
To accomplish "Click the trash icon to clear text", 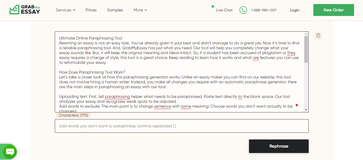I will (318, 35).
